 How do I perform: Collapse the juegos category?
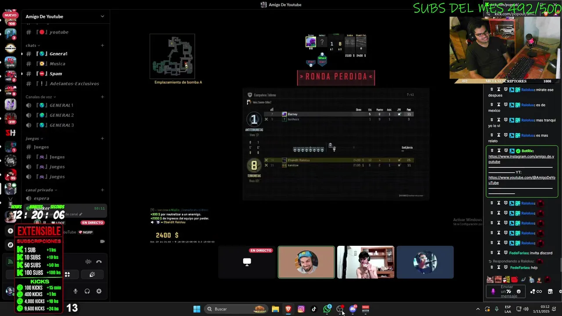tap(34, 139)
